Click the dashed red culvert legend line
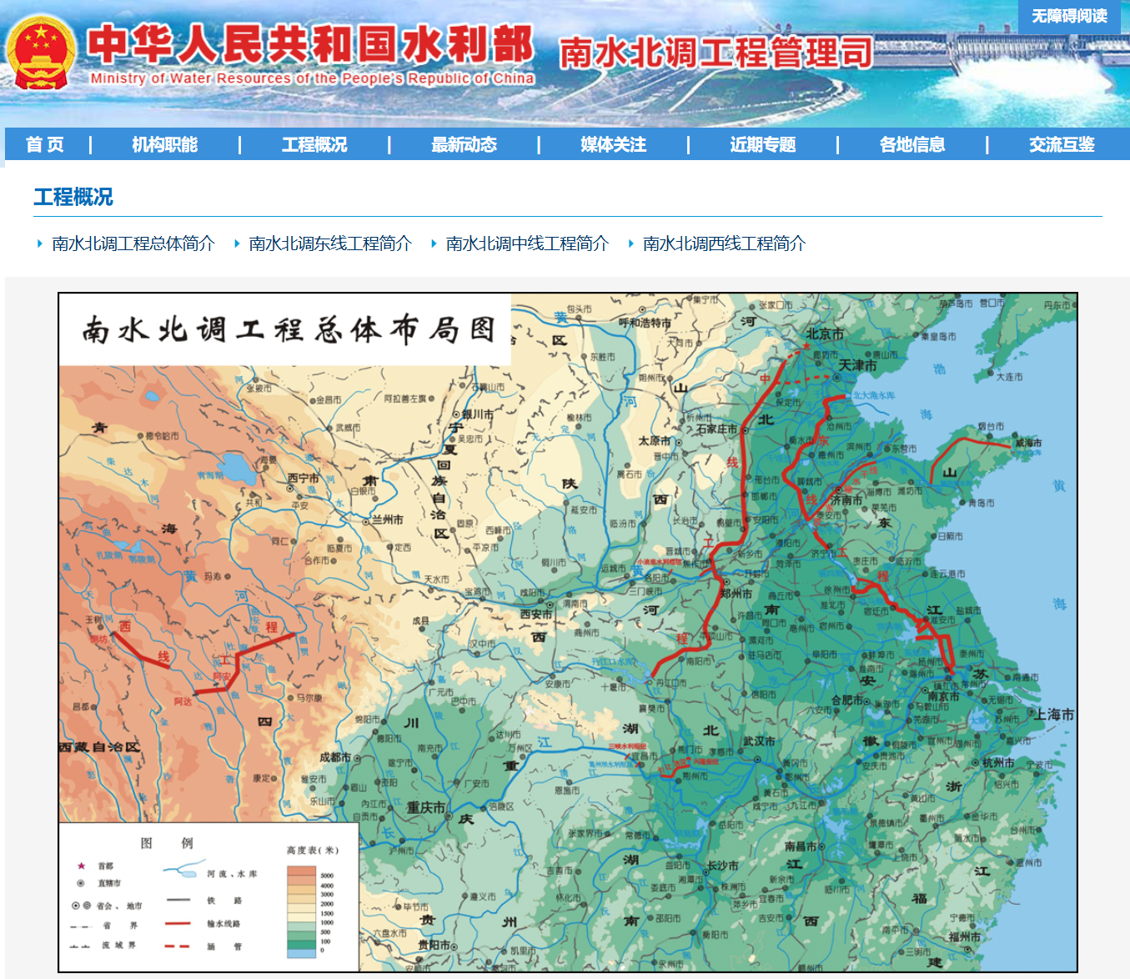 click(x=178, y=946)
